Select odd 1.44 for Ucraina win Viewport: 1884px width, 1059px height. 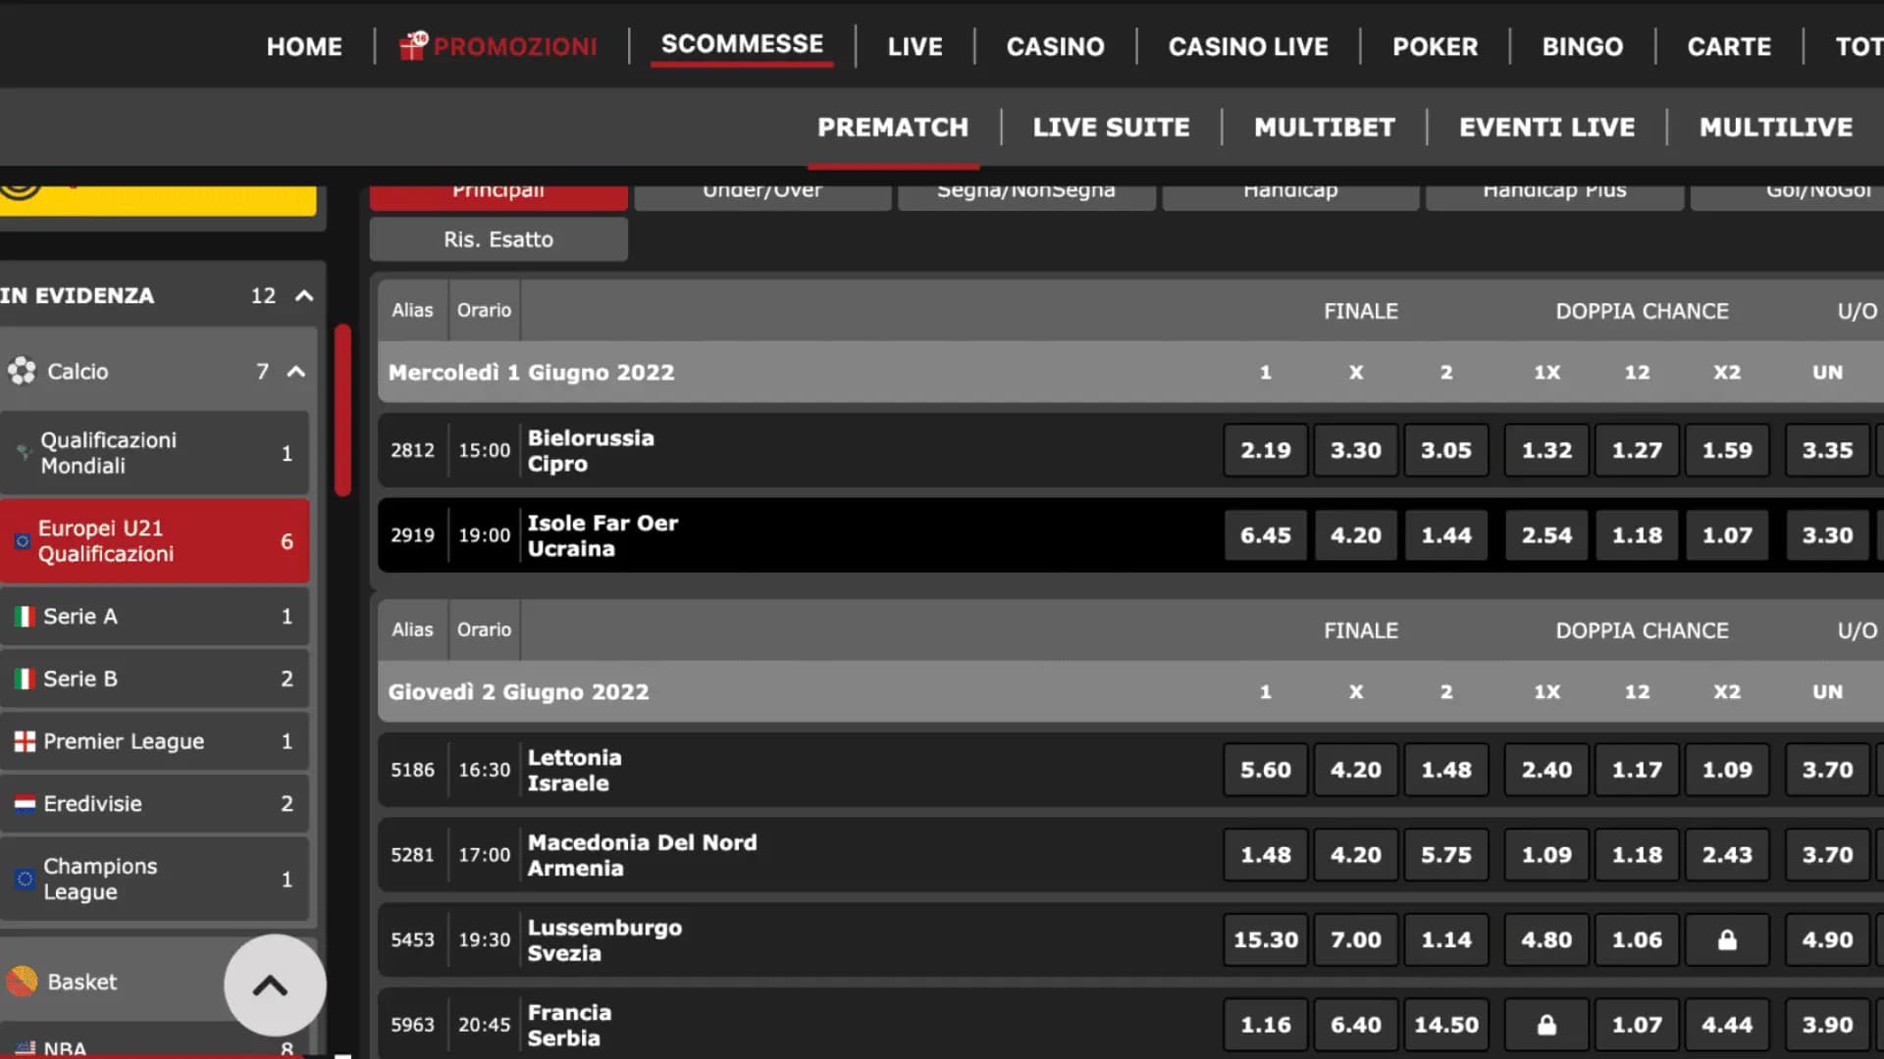(1445, 535)
